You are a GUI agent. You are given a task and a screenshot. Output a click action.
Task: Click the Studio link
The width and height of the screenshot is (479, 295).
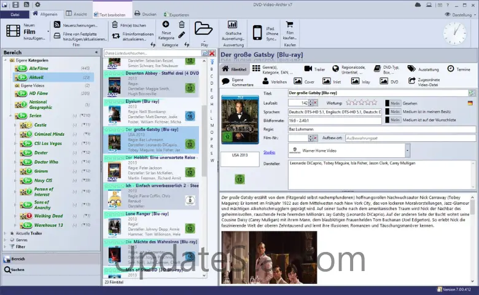(270, 152)
